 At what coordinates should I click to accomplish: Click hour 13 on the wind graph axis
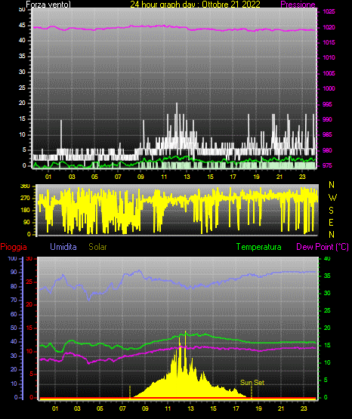(187, 177)
